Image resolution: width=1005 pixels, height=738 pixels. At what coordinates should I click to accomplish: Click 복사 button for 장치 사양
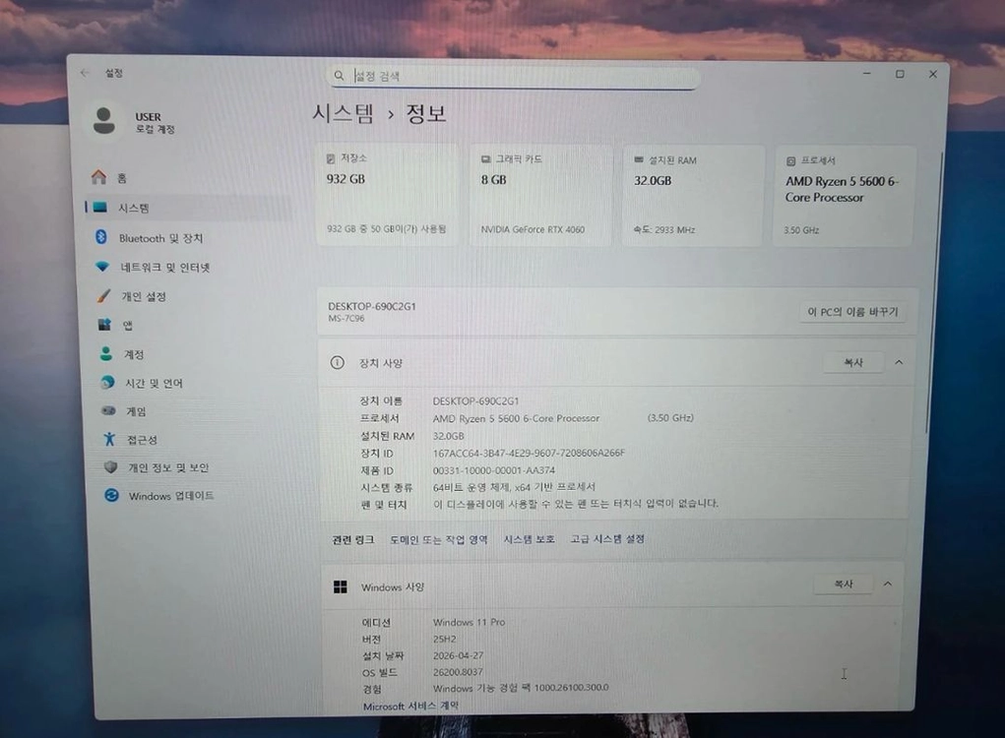853,362
